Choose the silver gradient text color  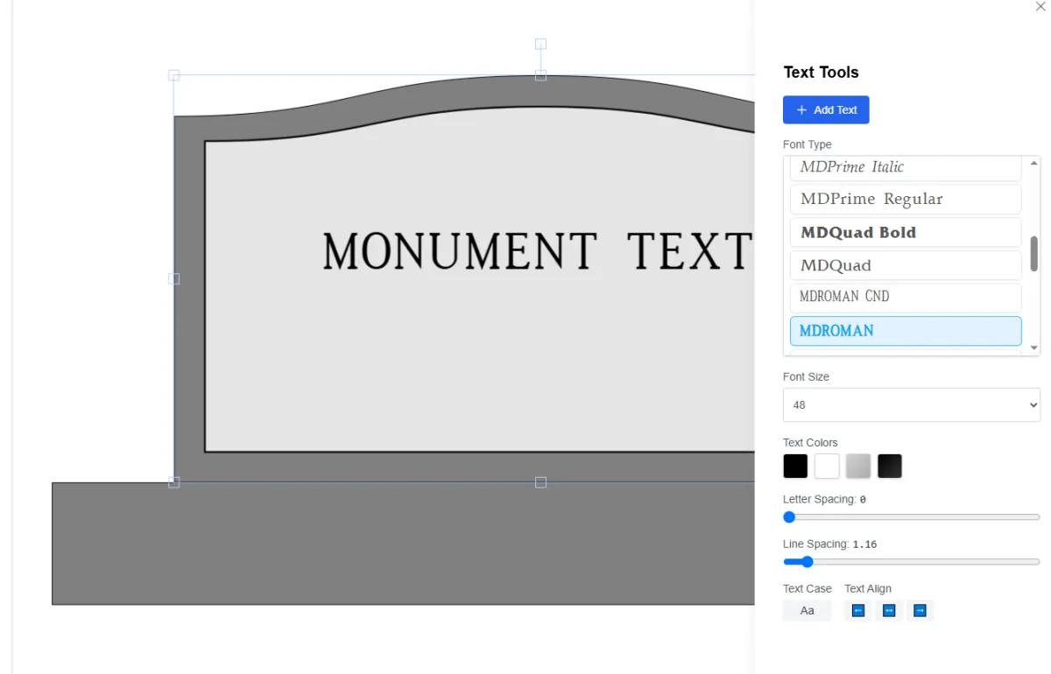pyautogui.click(x=858, y=466)
